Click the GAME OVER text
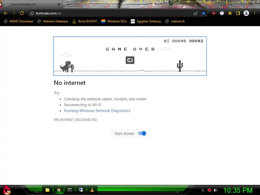Screen dimensions: 260x195 pyautogui.click(x=130, y=49)
